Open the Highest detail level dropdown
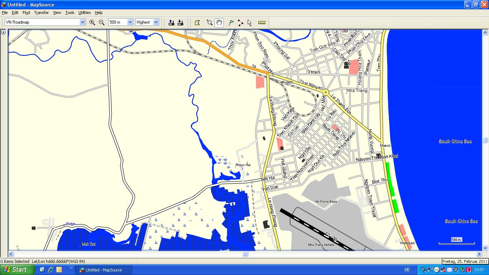This screenshot has width=489, height=275. (156, 22)
